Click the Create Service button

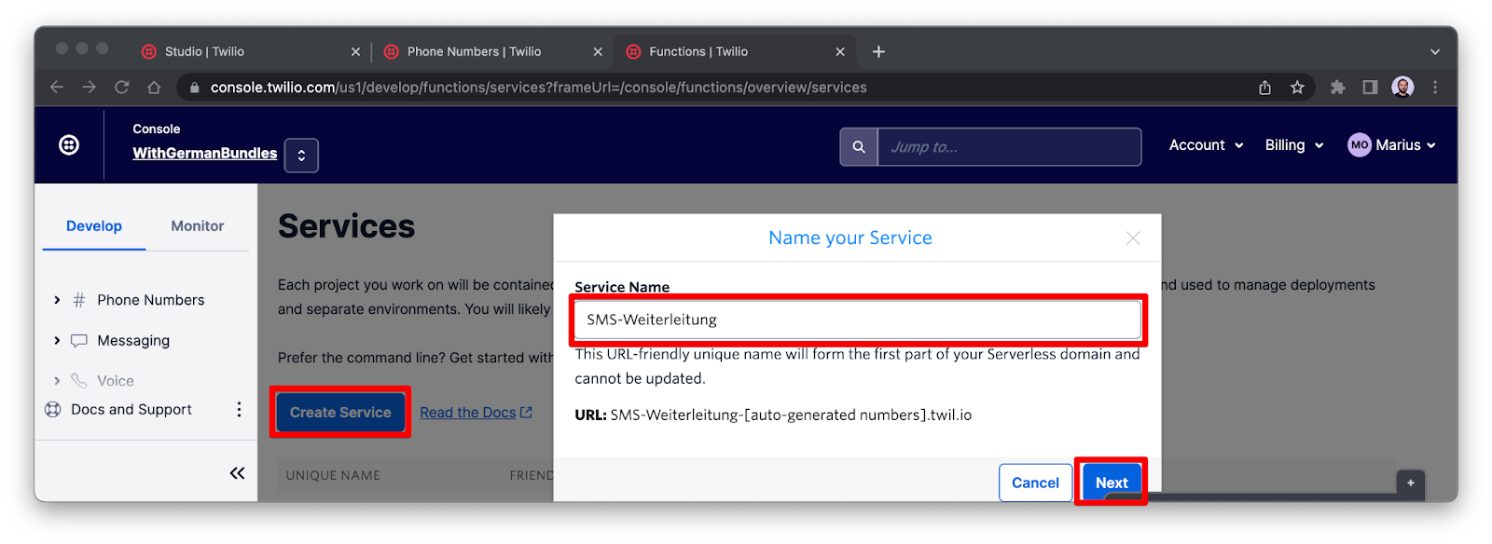pyautogui.click(x=340, y=413)
